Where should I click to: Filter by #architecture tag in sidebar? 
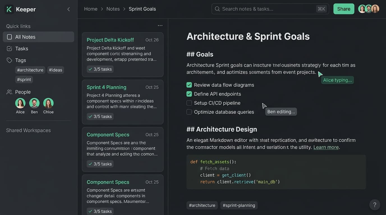(x=30, y=70)
